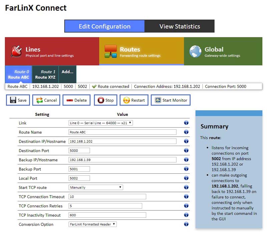Open the Start TCP route dropdown

pyautogui.click(x=96, y=187)
